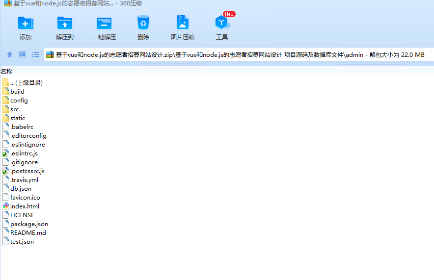Click the config folder icon
Screen dimensions: 434x280
tap(5, 101)
